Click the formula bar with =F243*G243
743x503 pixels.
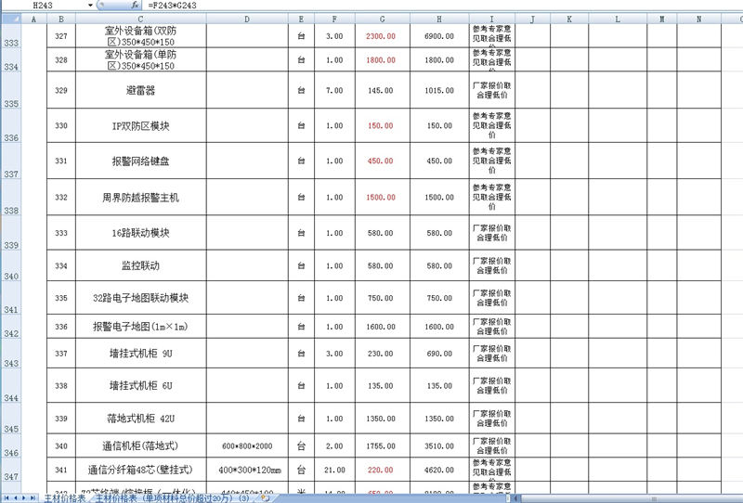pyautogui.click(x=443, y=6)
